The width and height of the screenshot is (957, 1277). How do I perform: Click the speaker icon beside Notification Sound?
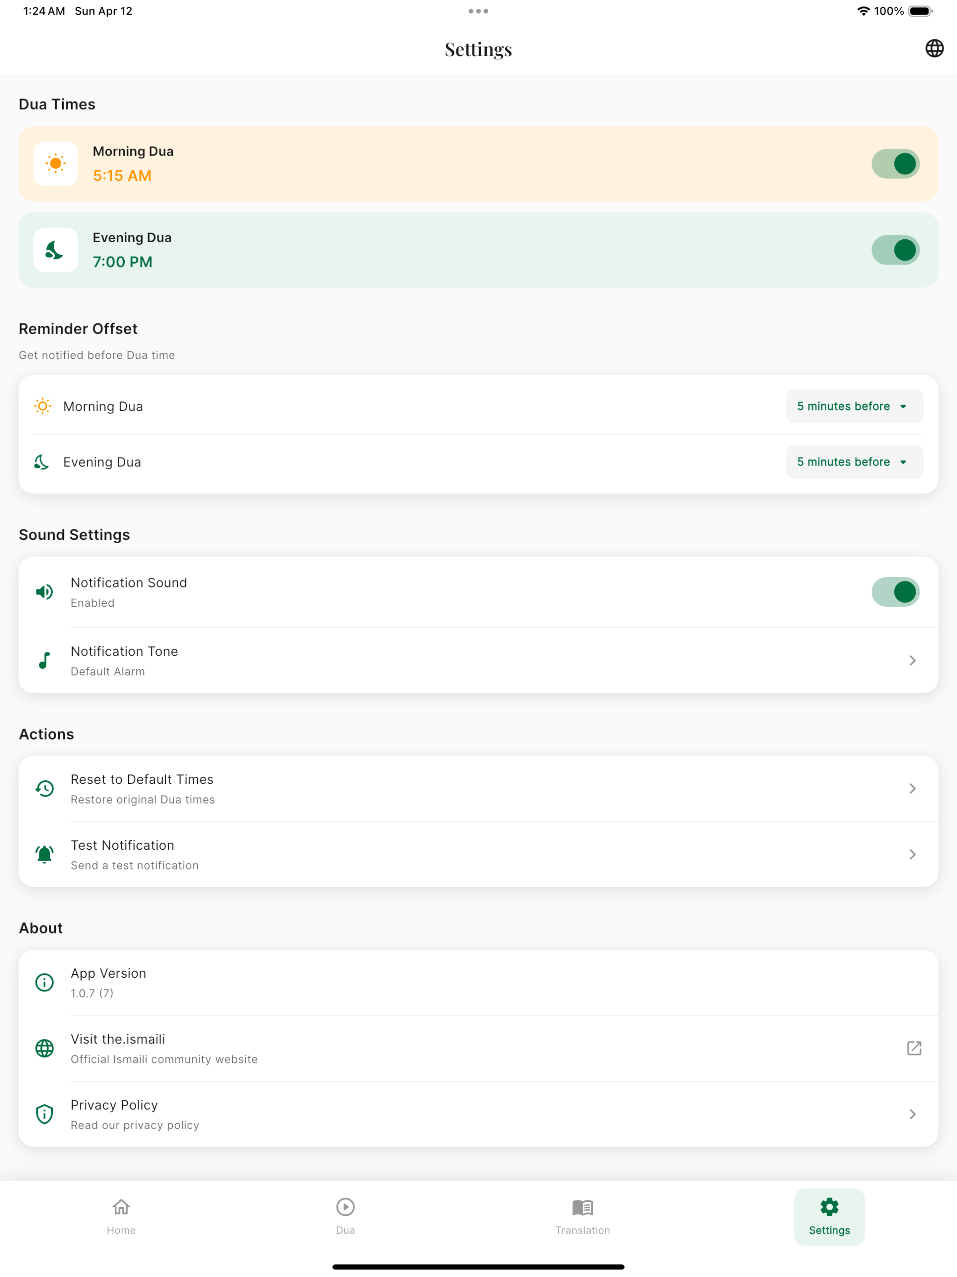[x=44, y=592]
